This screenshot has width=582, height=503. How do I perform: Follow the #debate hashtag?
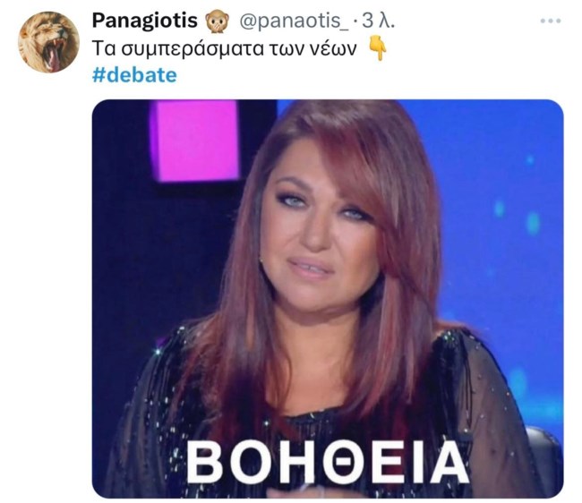click(134, 75)
